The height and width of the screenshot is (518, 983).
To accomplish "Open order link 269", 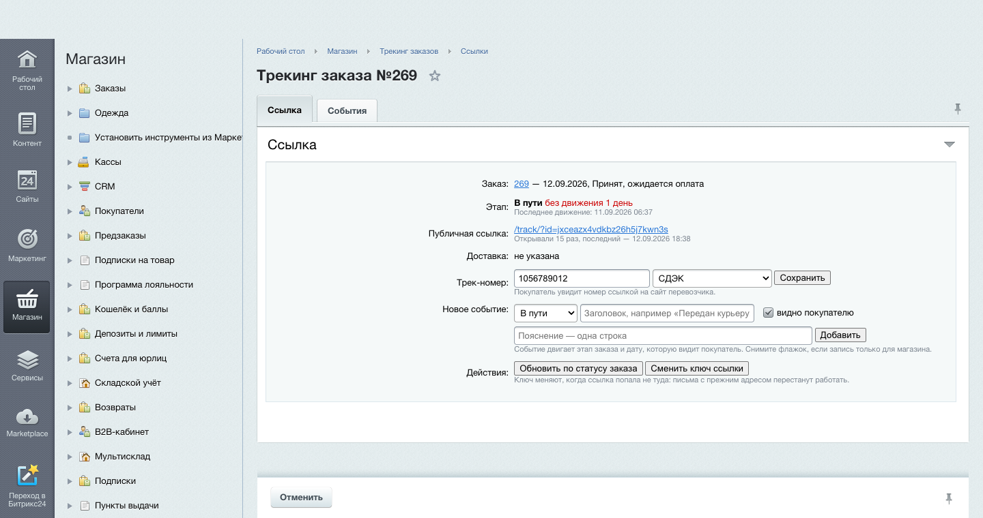I will pos(522,184).
